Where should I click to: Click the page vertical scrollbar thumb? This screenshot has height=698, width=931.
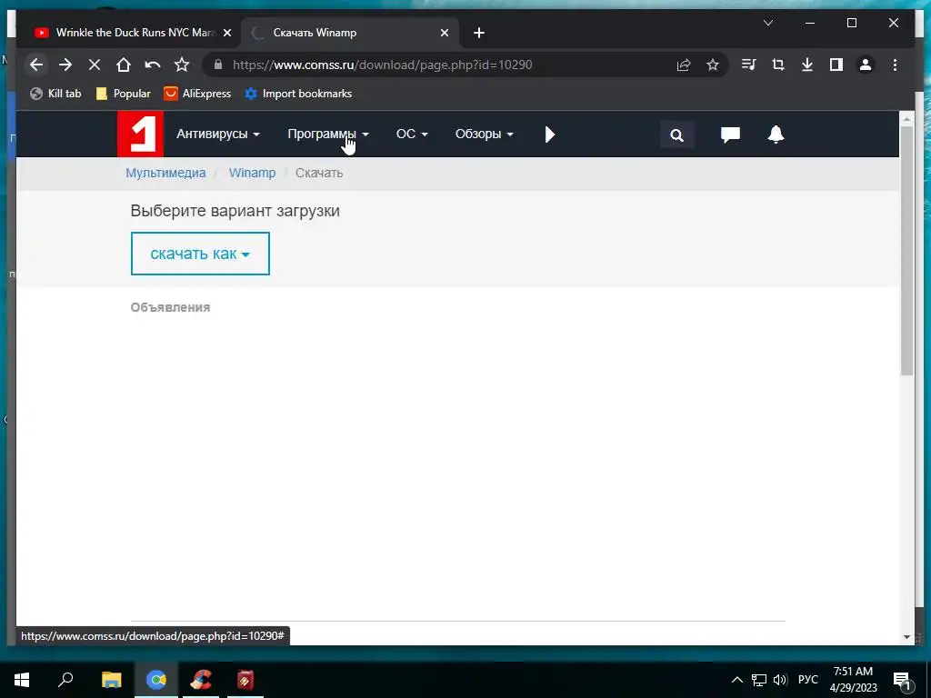coord(906,251)
